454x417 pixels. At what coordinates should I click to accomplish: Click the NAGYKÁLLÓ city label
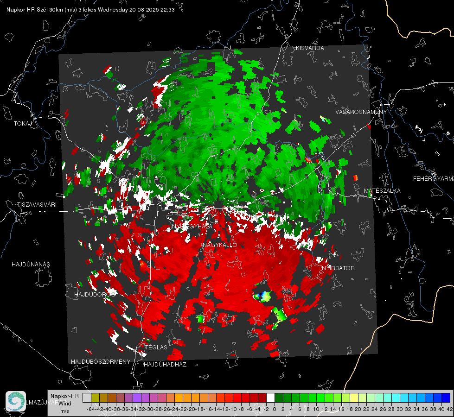coord(220,245)
